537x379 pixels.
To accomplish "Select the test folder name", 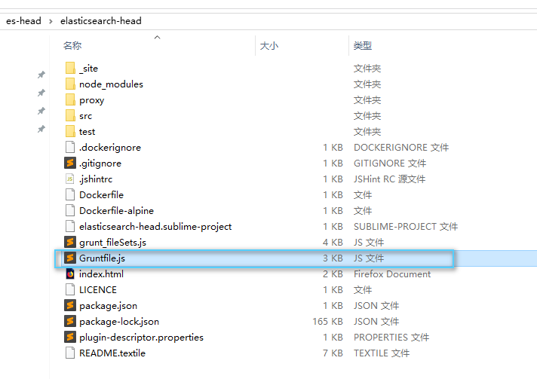I will tap(87, 132).
